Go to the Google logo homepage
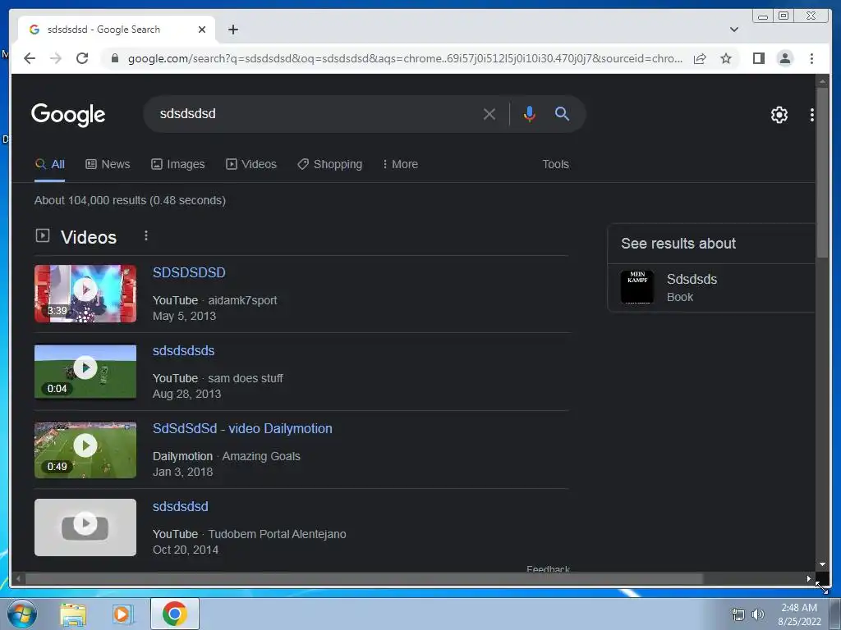Viewport: 841px width, 630px height. click(68, 115)
